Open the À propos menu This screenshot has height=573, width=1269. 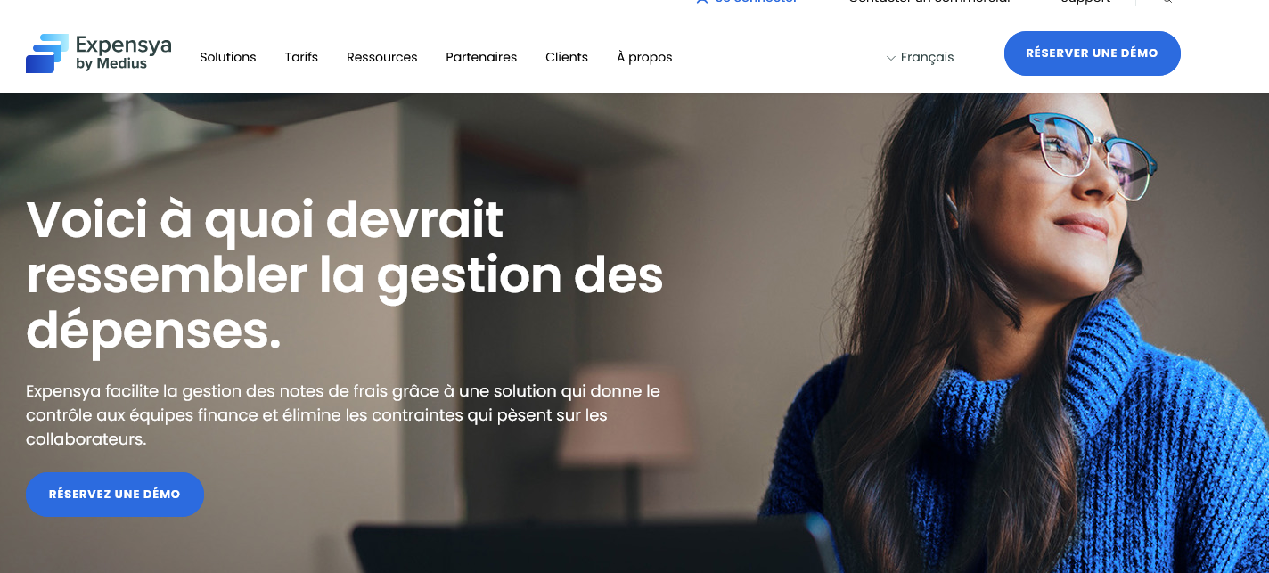(644, 57)
